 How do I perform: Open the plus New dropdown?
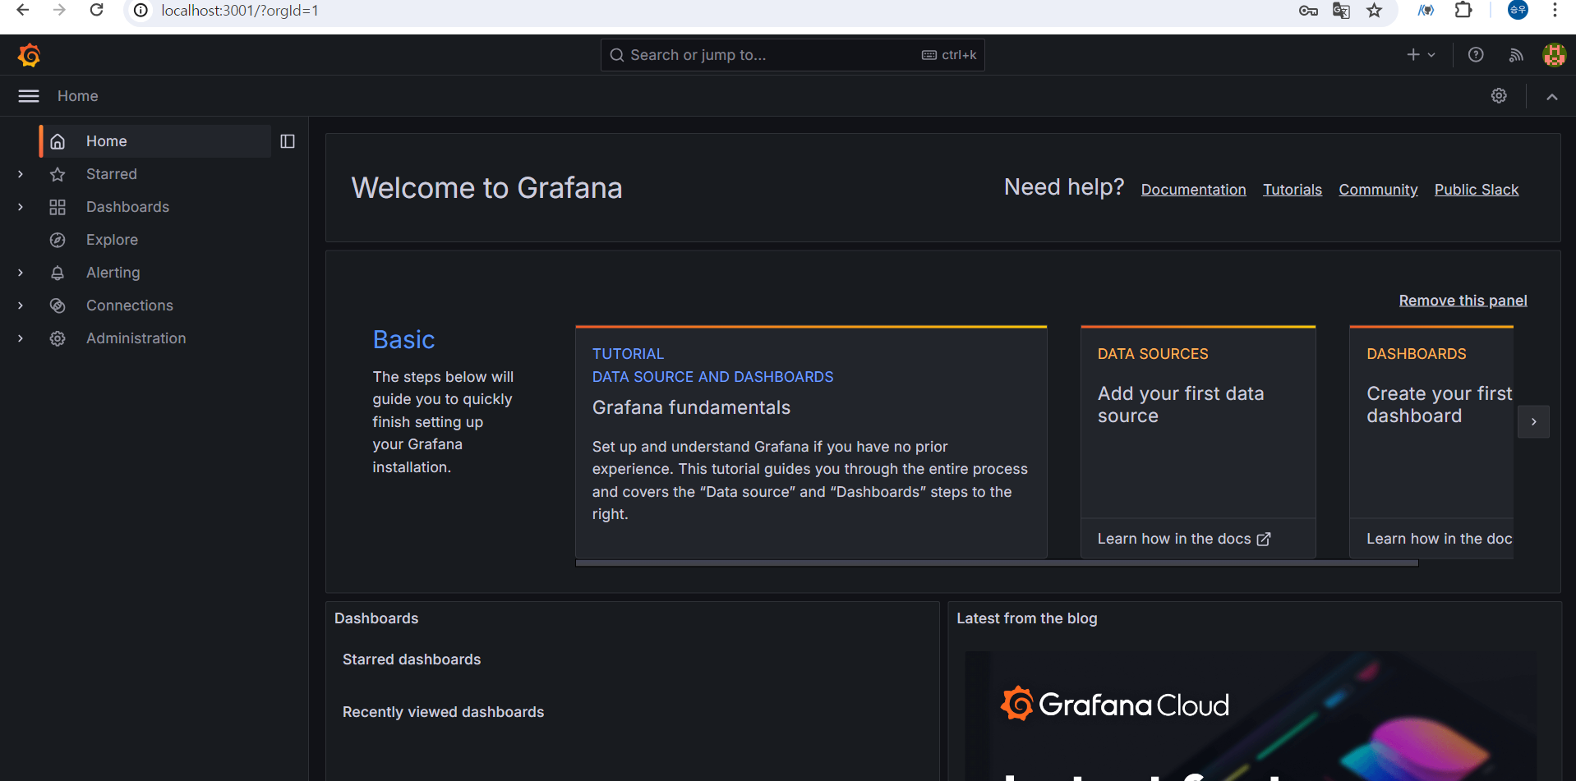click(x=1421, y=55)
